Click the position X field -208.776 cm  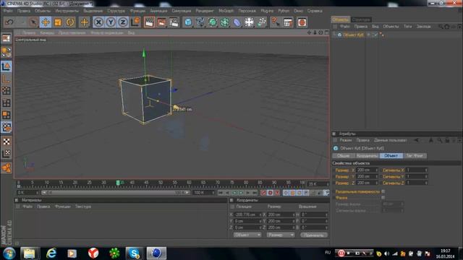pyautogui.click(x=247, y=214)
